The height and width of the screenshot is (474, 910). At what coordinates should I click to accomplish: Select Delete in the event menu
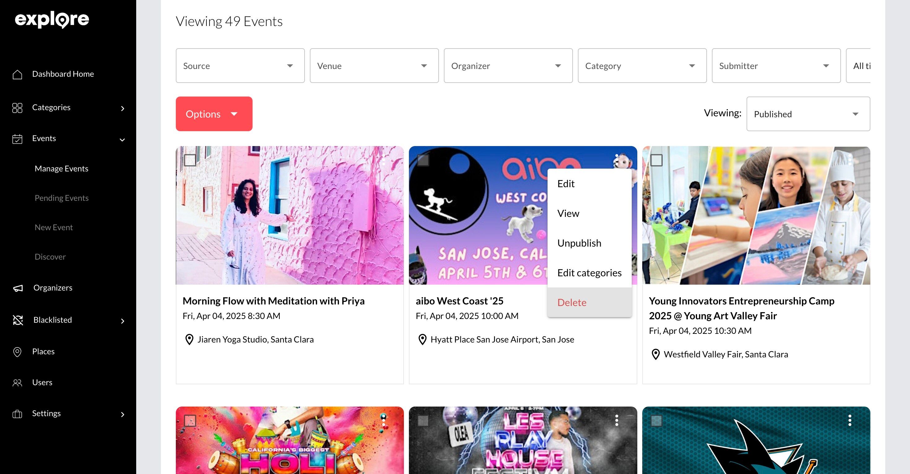(572, 302)
